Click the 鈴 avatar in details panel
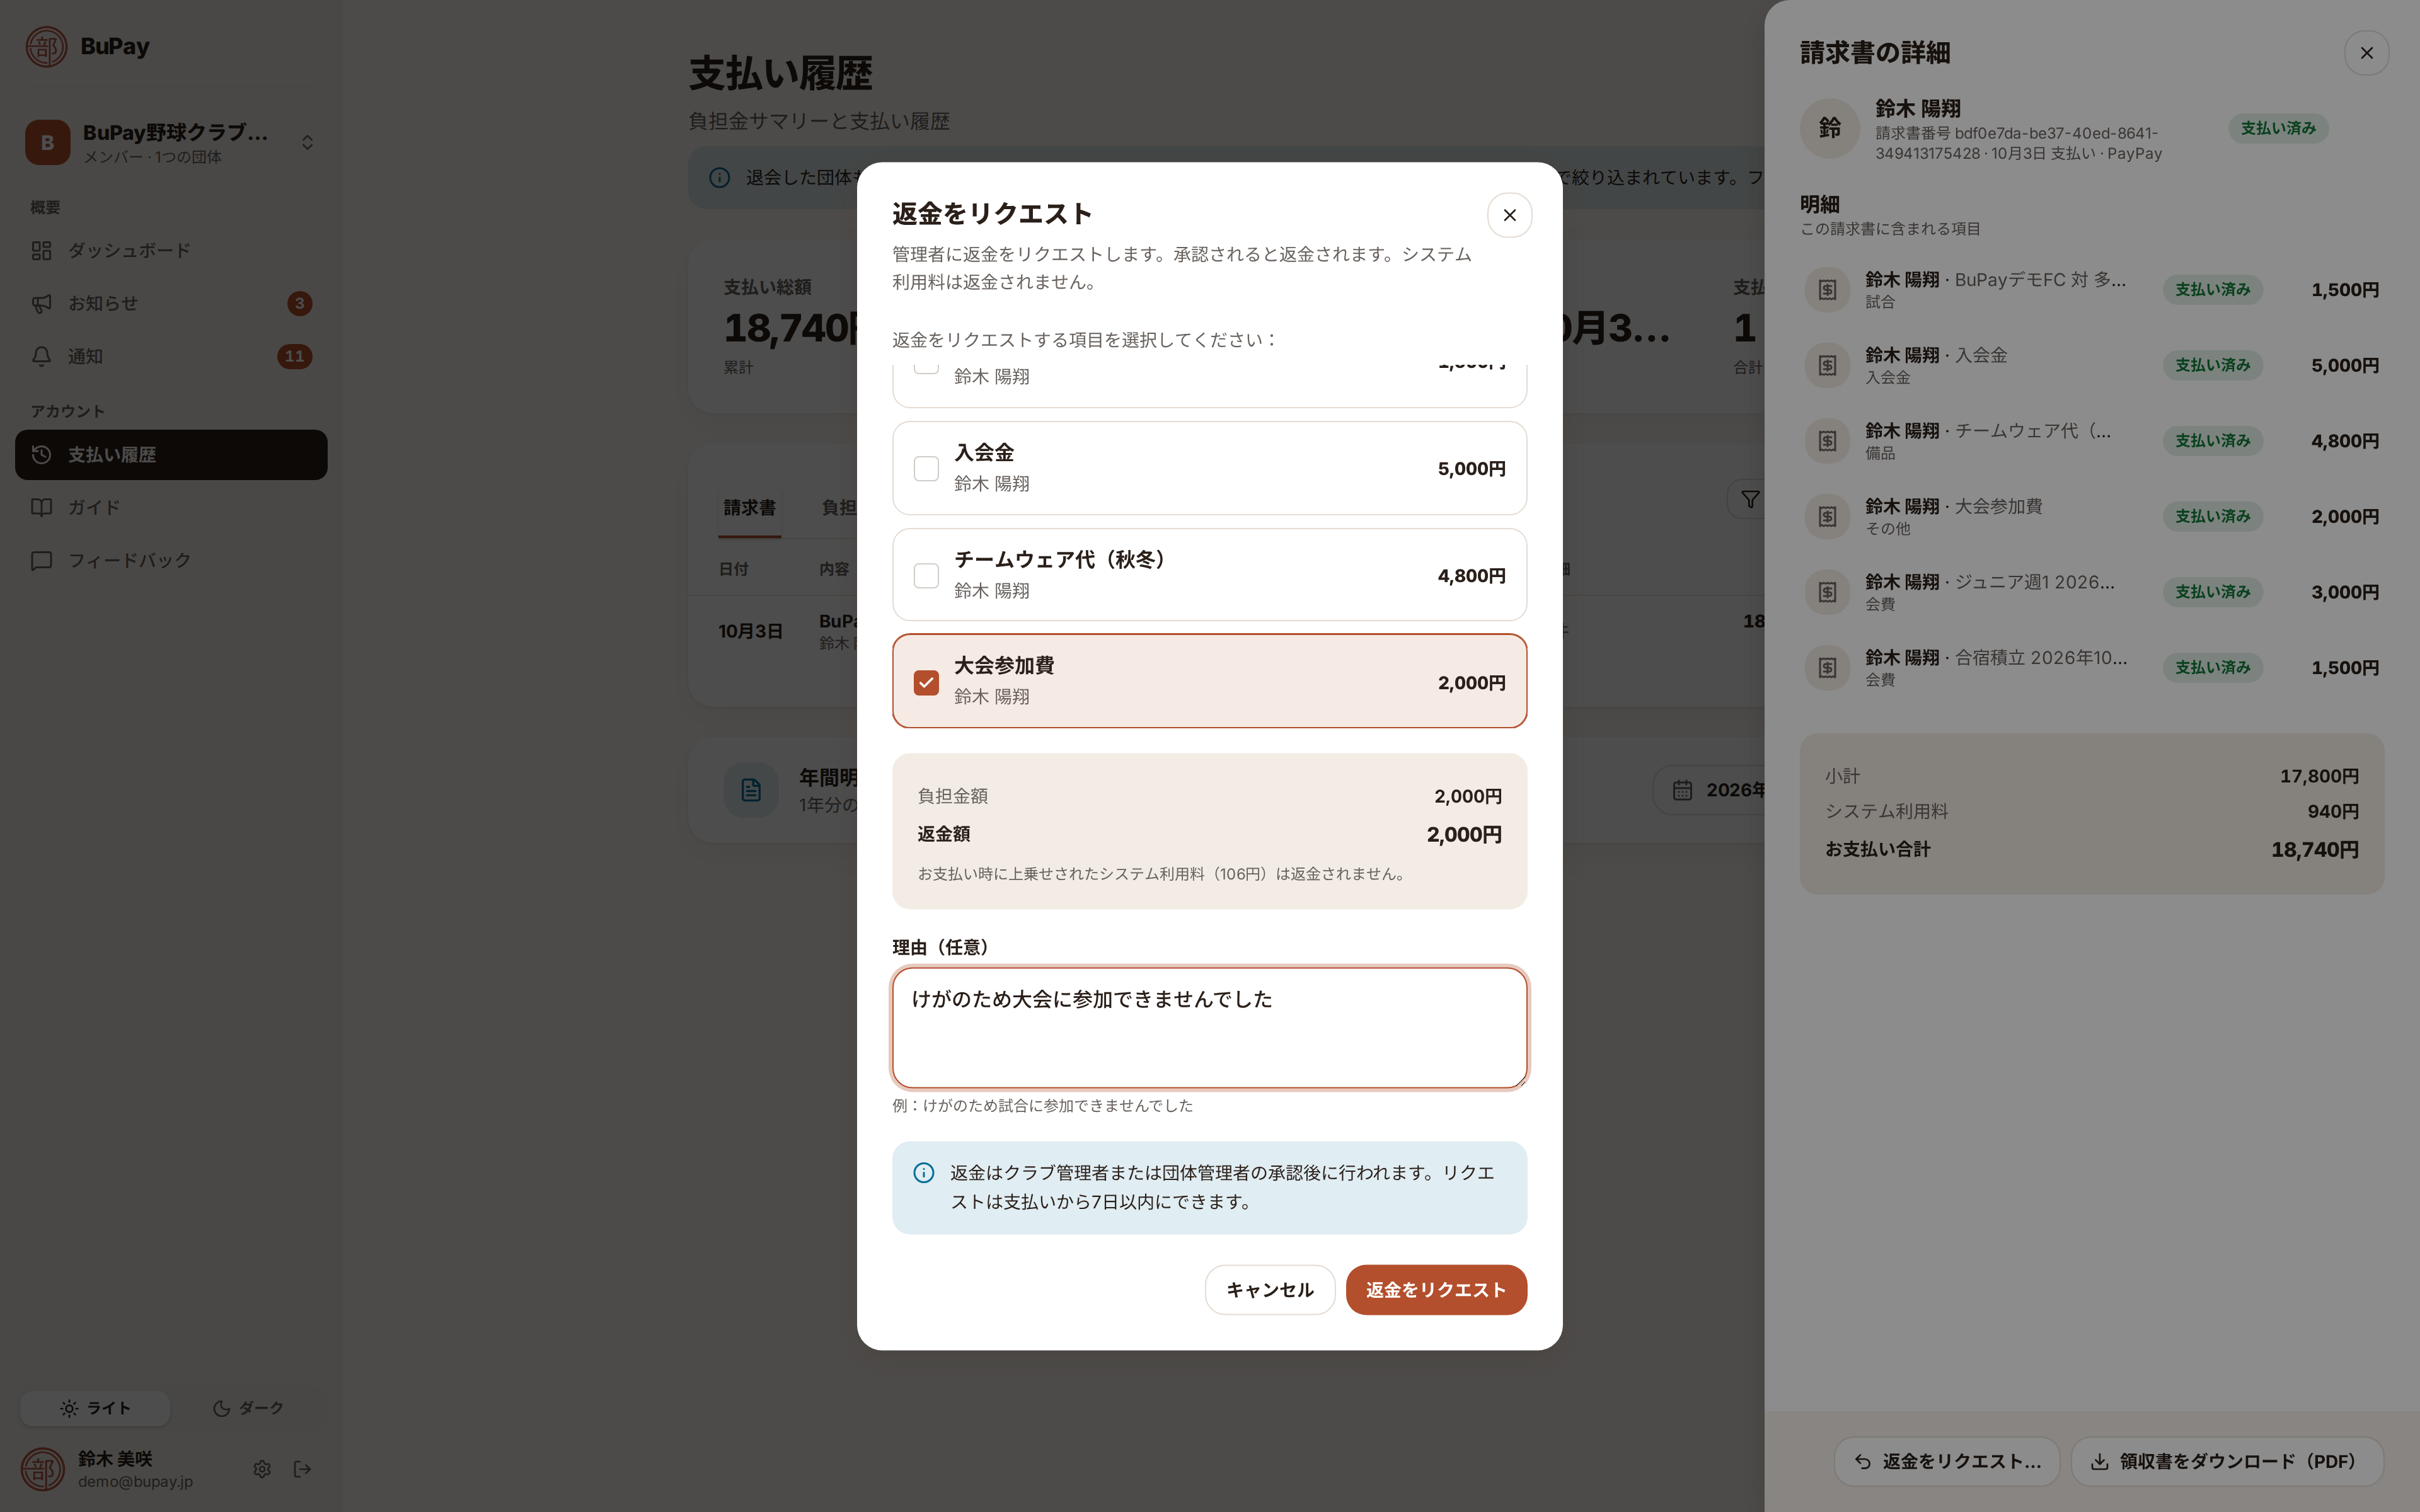 click(1830, 128)
